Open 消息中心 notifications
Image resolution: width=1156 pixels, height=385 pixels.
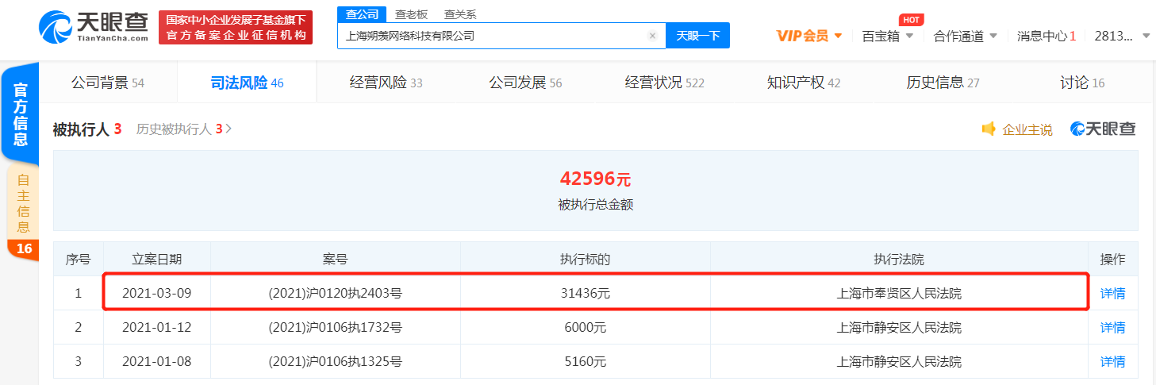click(1047, 36)
